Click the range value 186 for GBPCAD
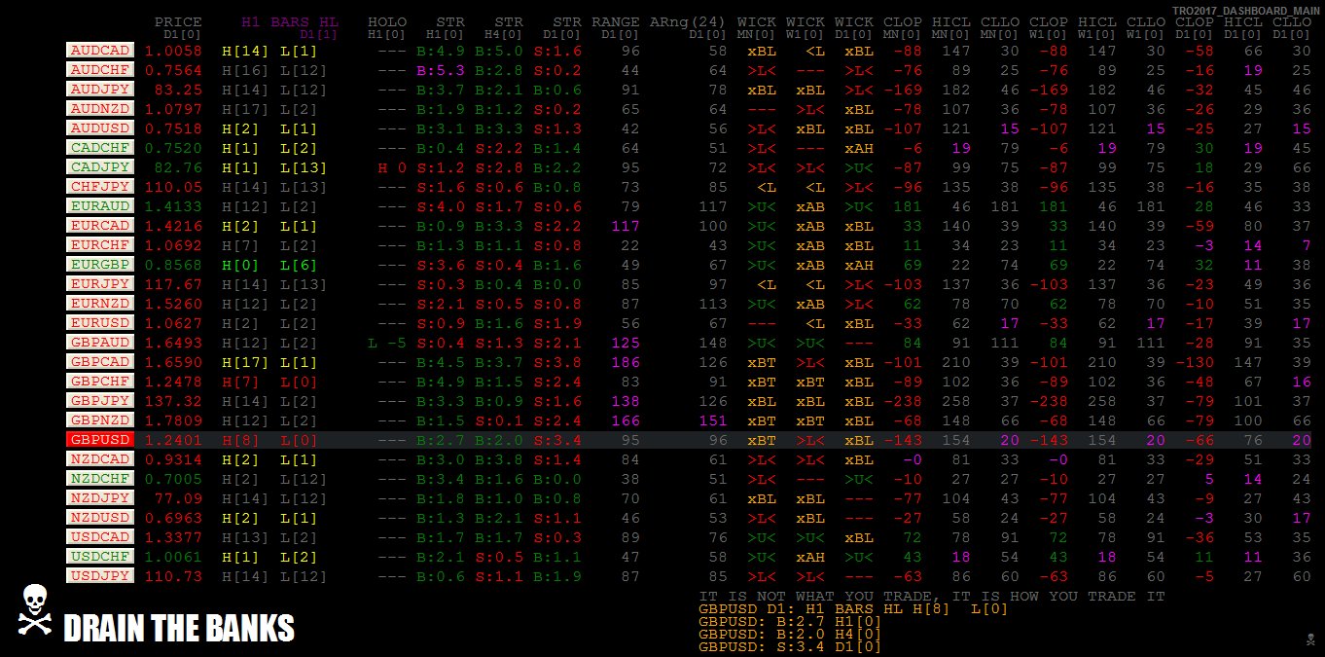This screenshot has height=657, width=1325. pyautogui.click(x=626, y=362)
